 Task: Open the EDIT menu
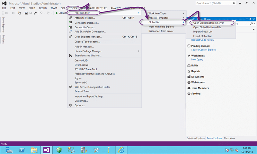click(13, 8)
